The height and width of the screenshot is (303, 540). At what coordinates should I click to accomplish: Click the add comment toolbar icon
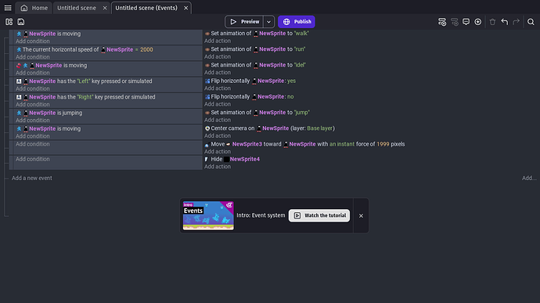(466, 22)
